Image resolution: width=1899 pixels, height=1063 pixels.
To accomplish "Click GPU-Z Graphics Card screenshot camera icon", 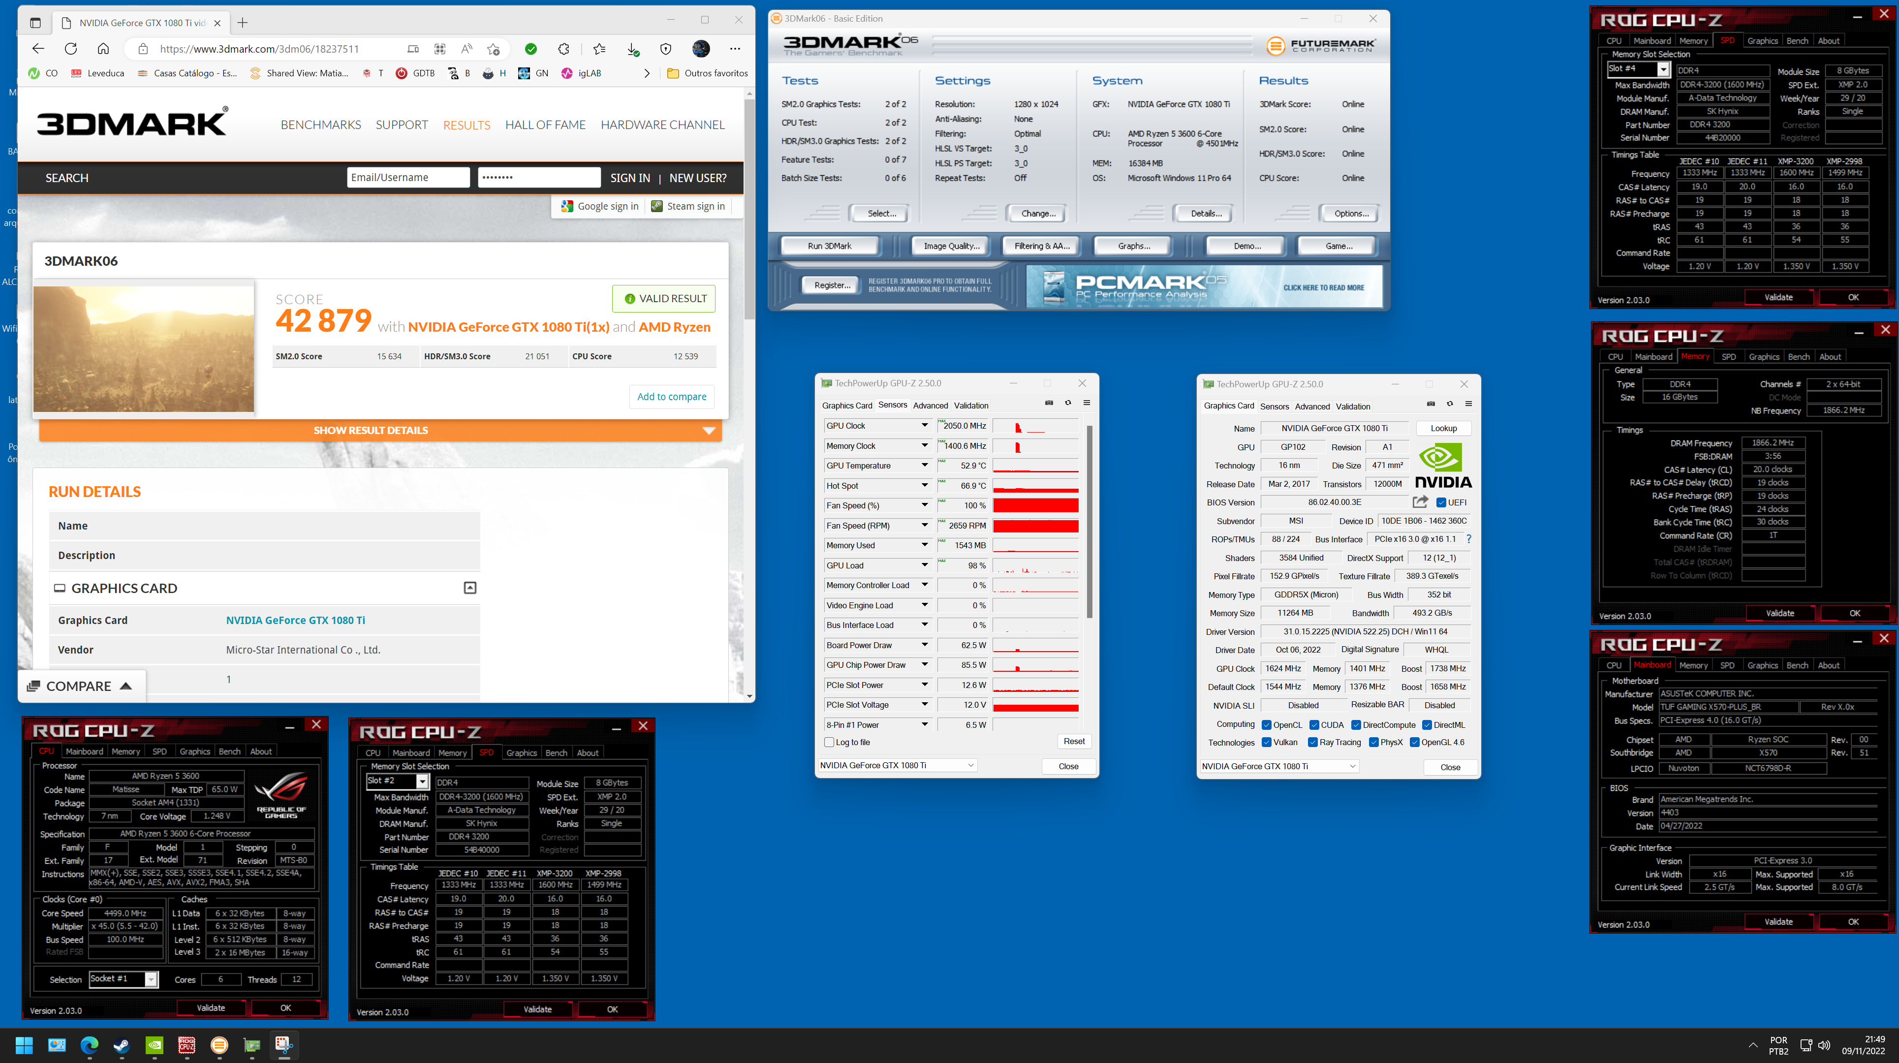I will 1431,403.
